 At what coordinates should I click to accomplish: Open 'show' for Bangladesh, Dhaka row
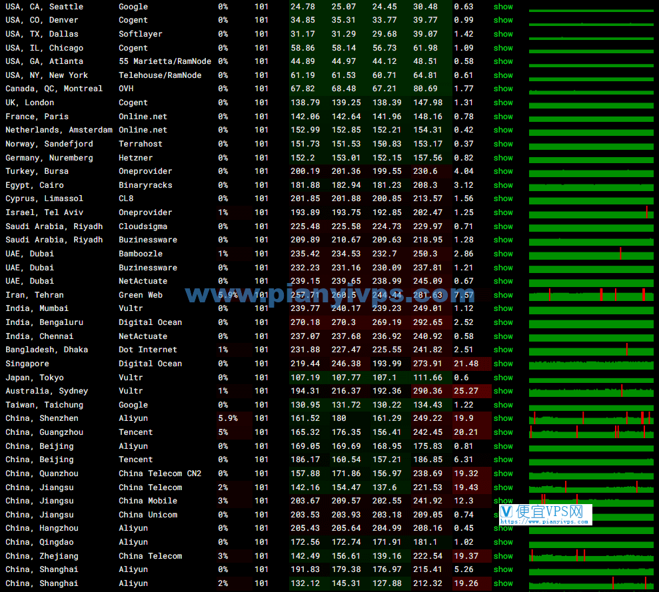[x=503, y=349]
